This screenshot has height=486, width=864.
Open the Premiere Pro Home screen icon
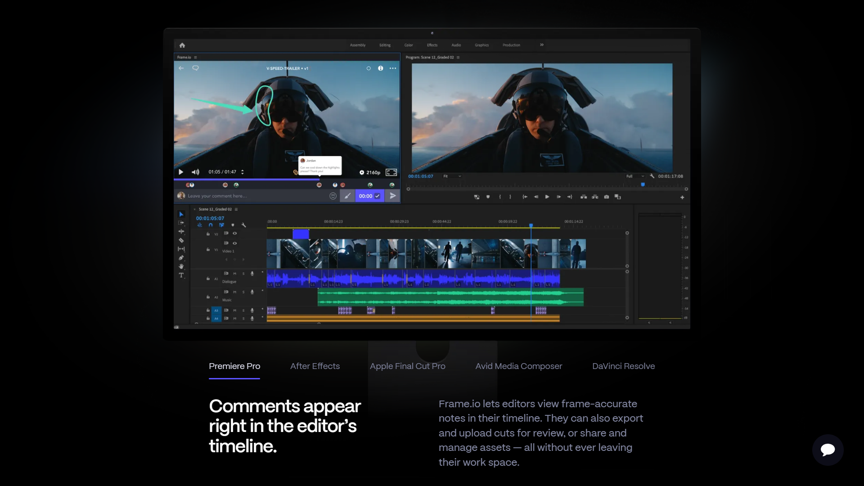182,45
